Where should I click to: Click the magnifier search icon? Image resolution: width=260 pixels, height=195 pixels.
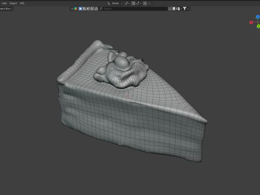point(101,9)
